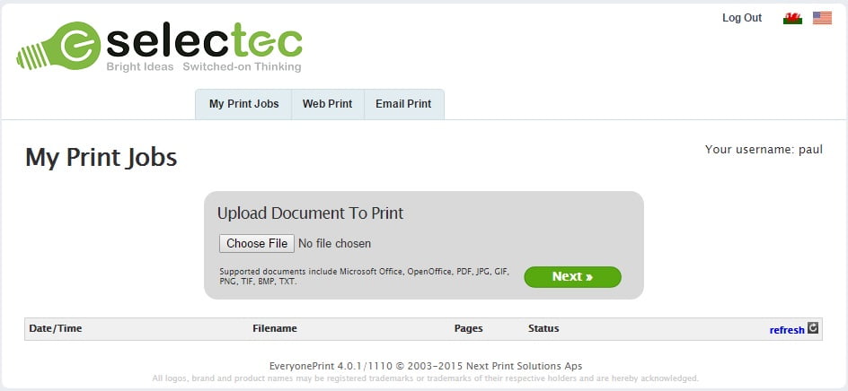The width and height of the screenshot is (848, 391).
Task: Open the My Print Jobs tab
Action: 244,104
